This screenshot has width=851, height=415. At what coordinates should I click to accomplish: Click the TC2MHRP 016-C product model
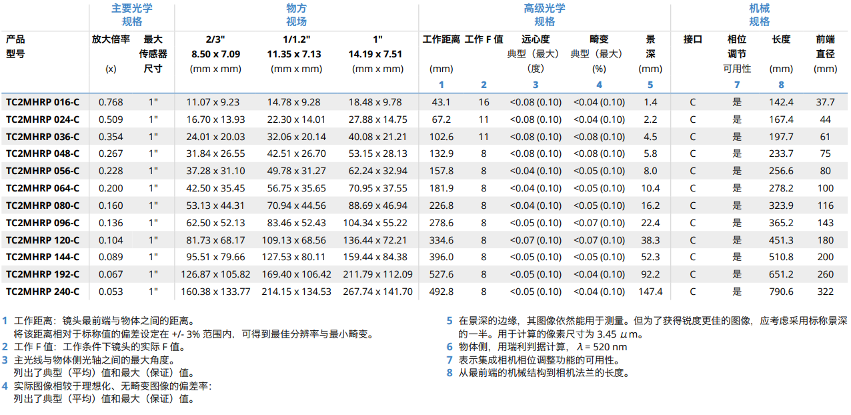click(x=43, y=102)
